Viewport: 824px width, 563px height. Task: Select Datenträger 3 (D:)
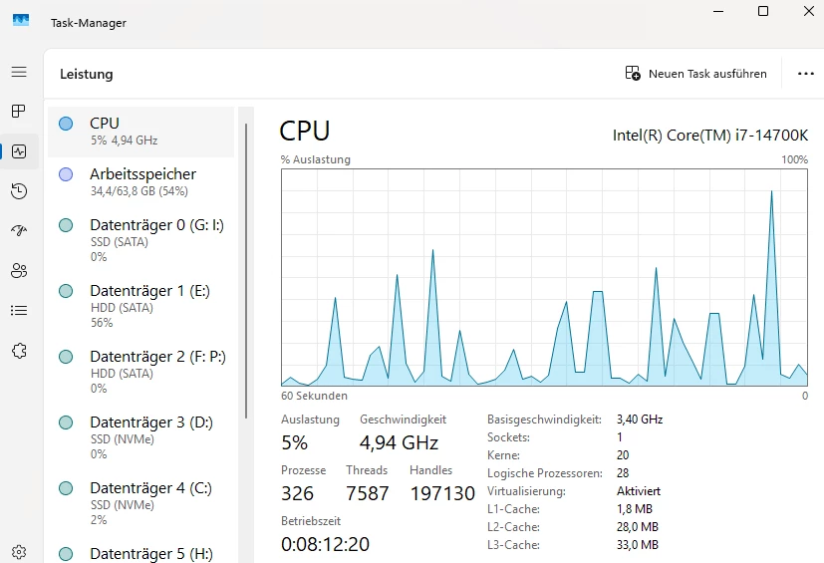point(140,437)
